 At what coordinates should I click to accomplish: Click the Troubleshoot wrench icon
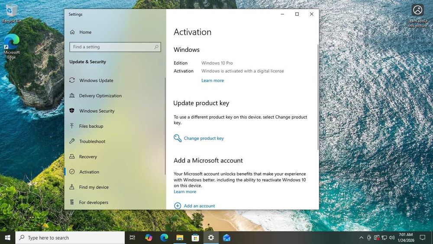72,141
